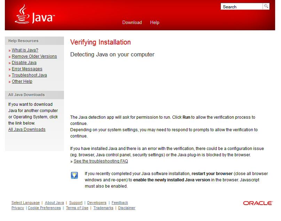Click Select Language in the footer
281x221 pixels.
click(x=25, y=203)
